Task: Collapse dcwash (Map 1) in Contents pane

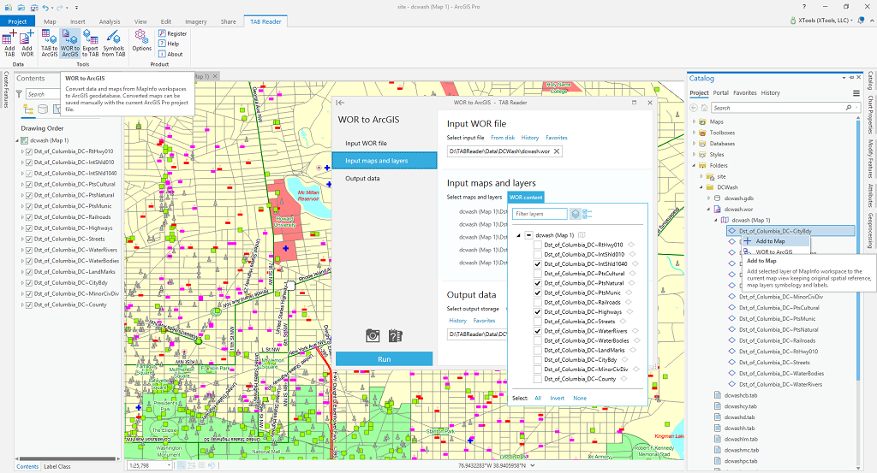Action: (17, 141)
